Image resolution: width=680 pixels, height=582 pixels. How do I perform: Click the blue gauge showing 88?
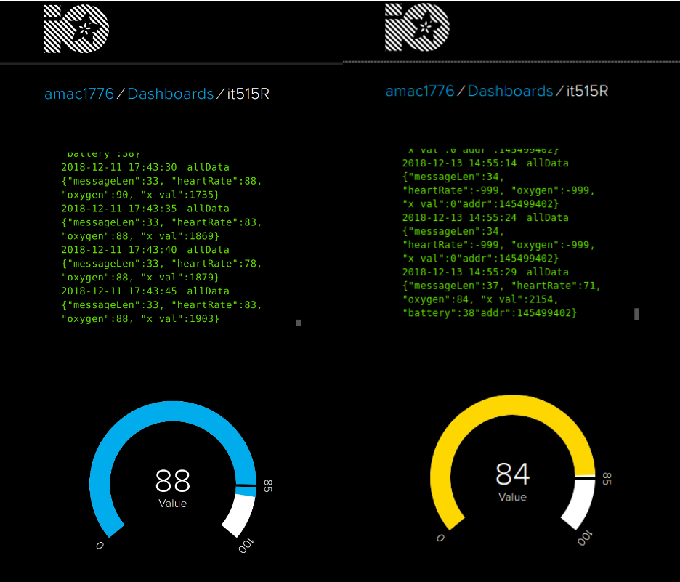tap(173, 469)
